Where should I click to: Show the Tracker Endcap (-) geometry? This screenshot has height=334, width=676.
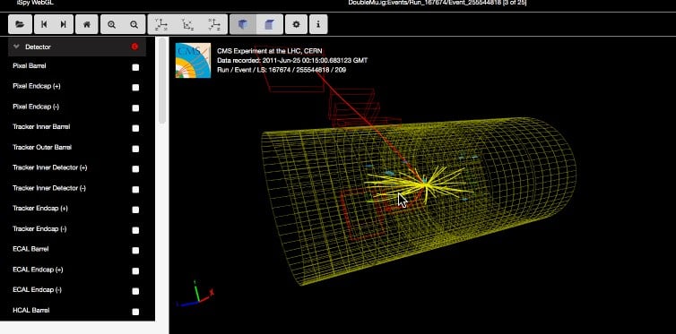135,230
